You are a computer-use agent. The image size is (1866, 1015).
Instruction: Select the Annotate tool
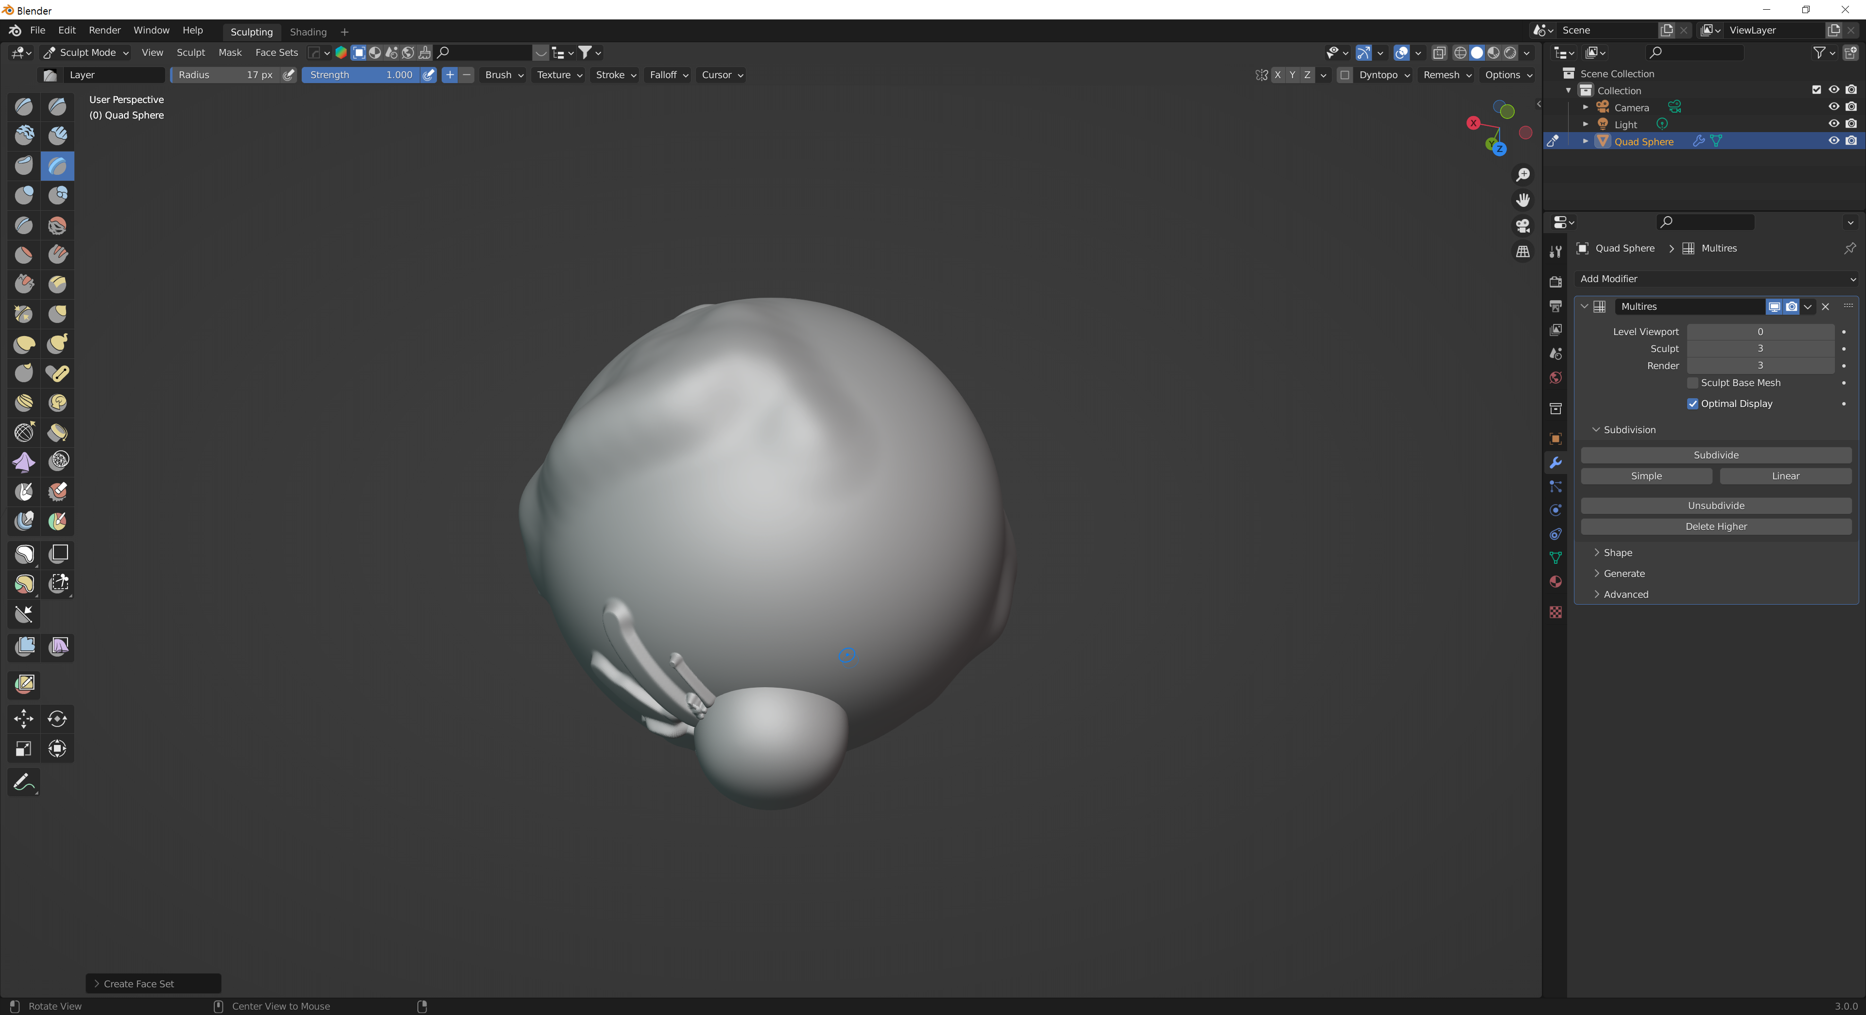click(x=24, y=782)
